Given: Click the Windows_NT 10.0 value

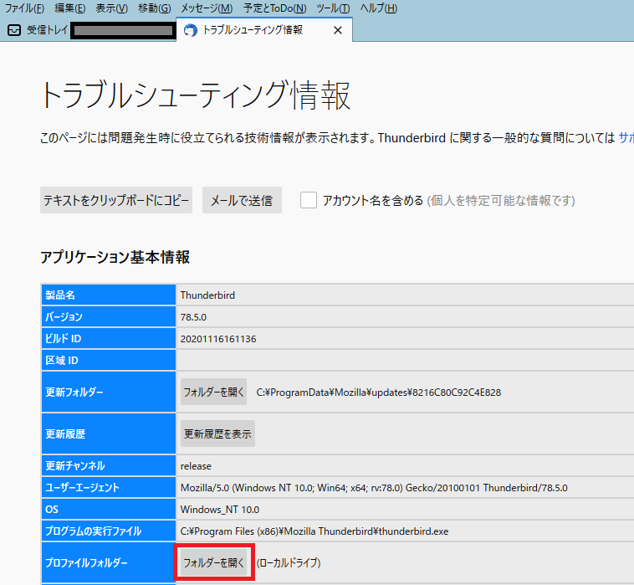Looking at the screenshot, I should click(x=219, y=510).
